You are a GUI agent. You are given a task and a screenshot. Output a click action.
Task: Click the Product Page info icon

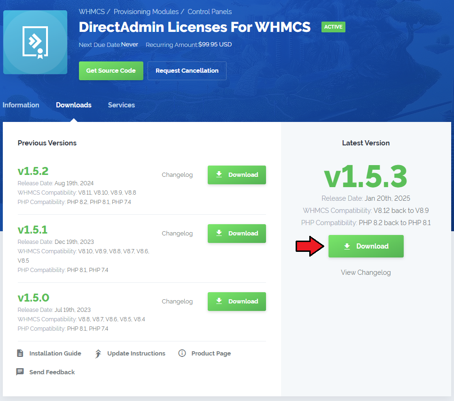click(x=182, y=353)
